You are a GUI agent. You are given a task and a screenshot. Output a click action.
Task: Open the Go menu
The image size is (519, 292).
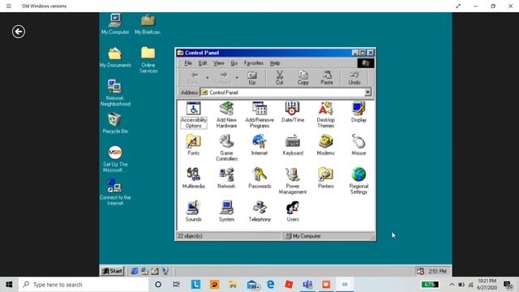(234, 63)
